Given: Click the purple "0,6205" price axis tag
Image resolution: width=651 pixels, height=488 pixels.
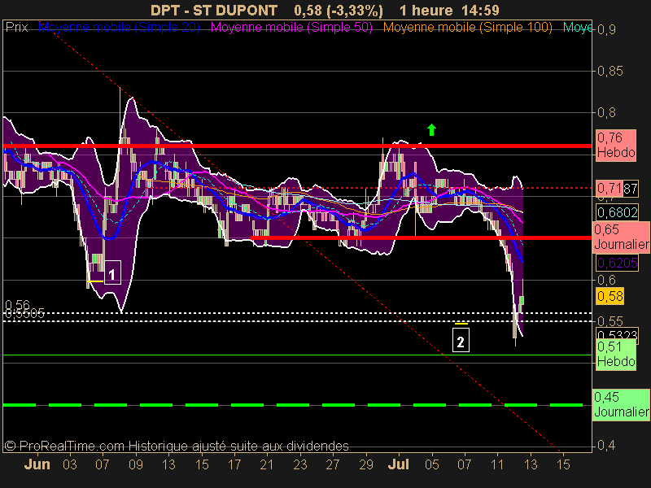Looking at the screenshot, I should point(617,263).
